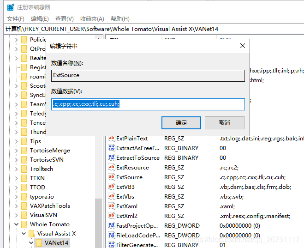Click the 数值名称 ExtSource name field
304x248 pixels.
point(148,75)
